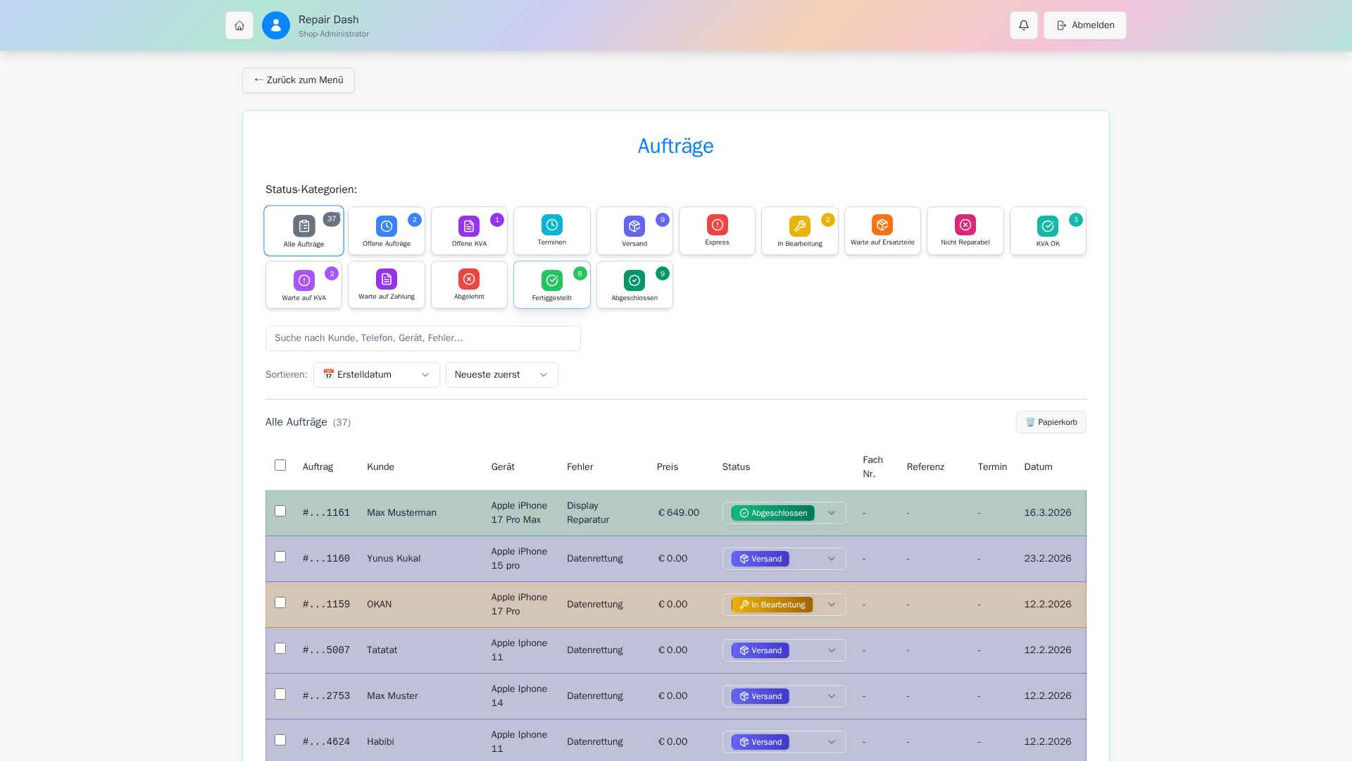The image size is (1352, 761).
Task: Click the Gerät column header
Action: [x=503, y=467]
